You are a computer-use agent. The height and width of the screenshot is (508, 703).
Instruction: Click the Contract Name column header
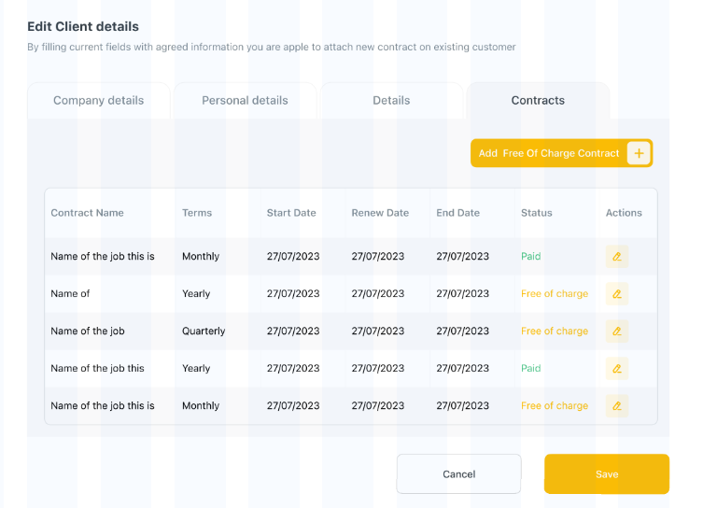click(x=87, y=213)
